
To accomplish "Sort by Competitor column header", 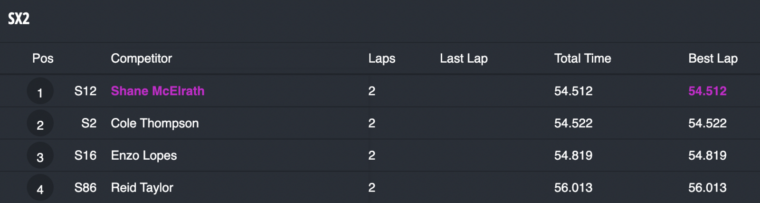I will point(141,58).
